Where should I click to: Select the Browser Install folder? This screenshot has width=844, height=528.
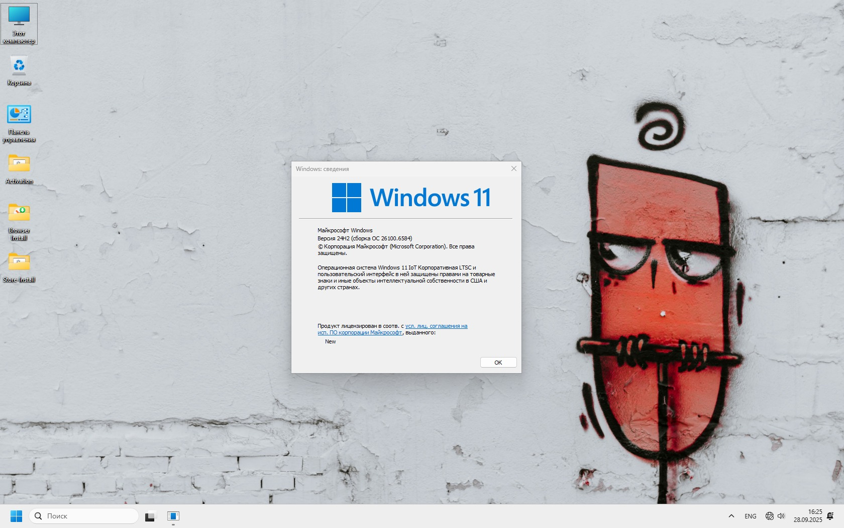point(19,220)
